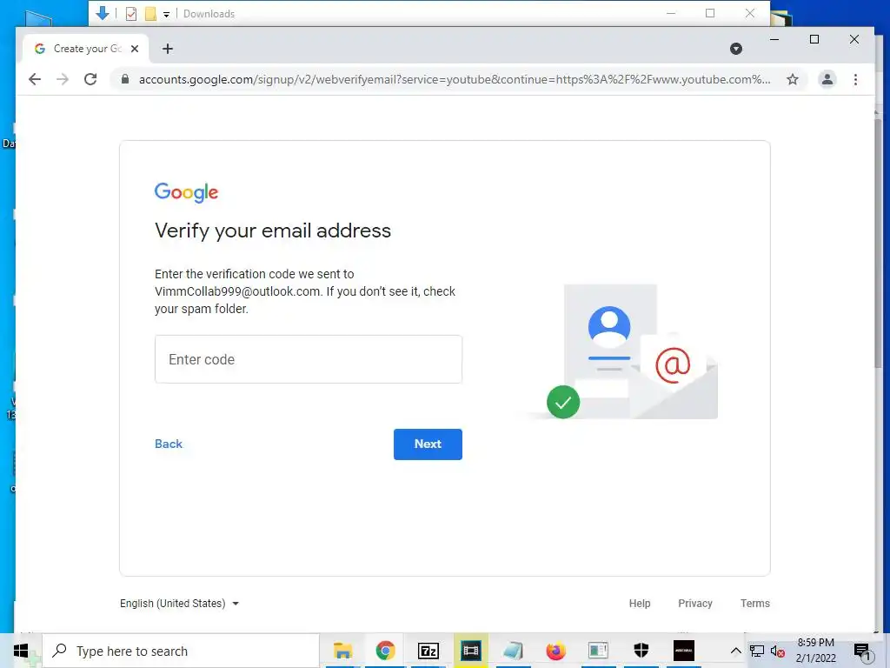This screenshot has width=890, height=668.
Task: Open Chrome's three-dot menu
Action: click(x=855, y=79)
